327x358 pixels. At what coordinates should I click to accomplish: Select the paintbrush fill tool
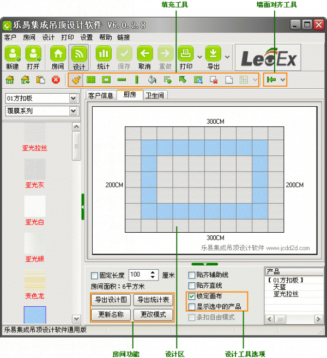click(77, 80)
